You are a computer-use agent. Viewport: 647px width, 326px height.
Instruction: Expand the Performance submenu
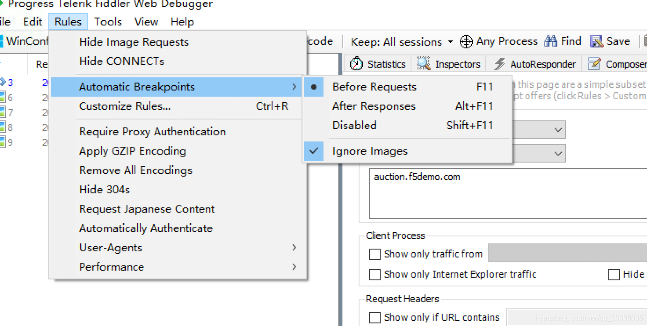(x=178, y=267)
